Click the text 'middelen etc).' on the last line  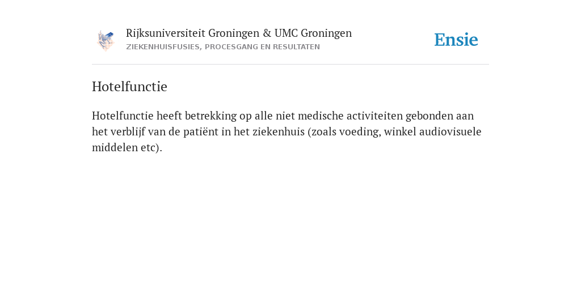127,148
